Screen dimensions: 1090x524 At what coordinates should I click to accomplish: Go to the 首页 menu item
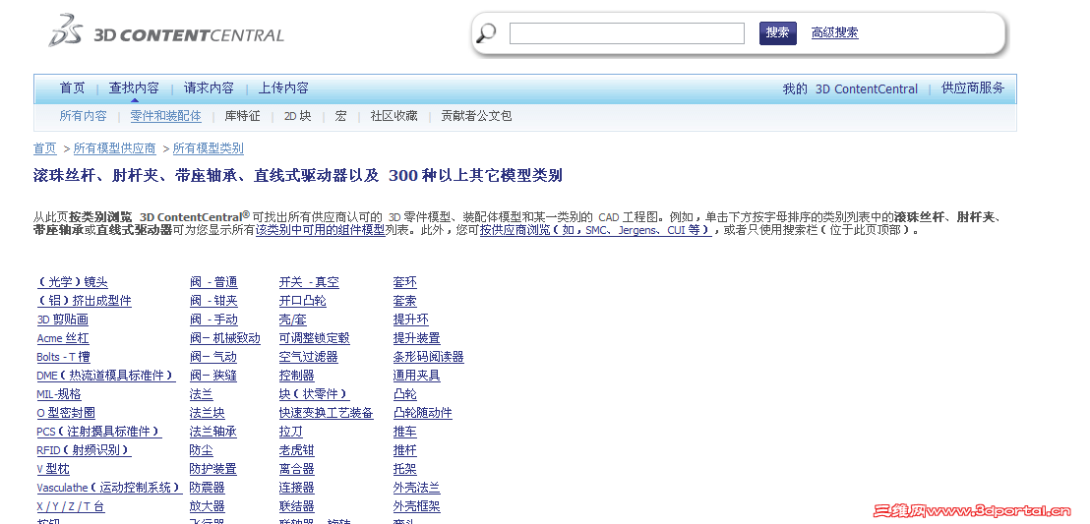[72, 88]
